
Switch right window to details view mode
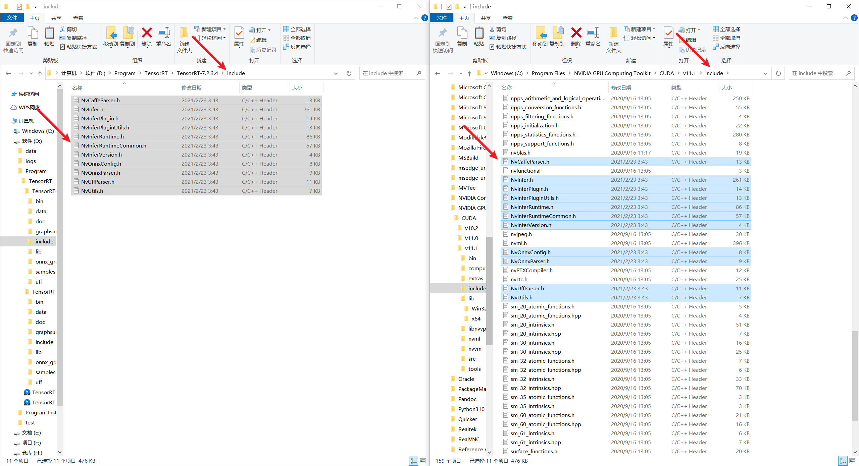pyautogui.click(x=843, y=461)
